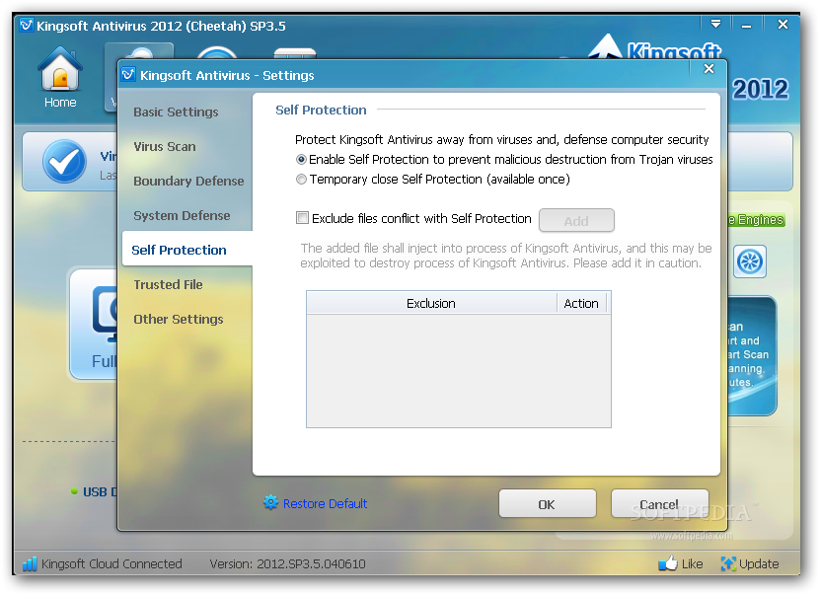Screen dimensions: 820x595
Task: Click Kingsoft Antivirus title bar logo icon
Action: pyautogui.click(x=26, y=25)
